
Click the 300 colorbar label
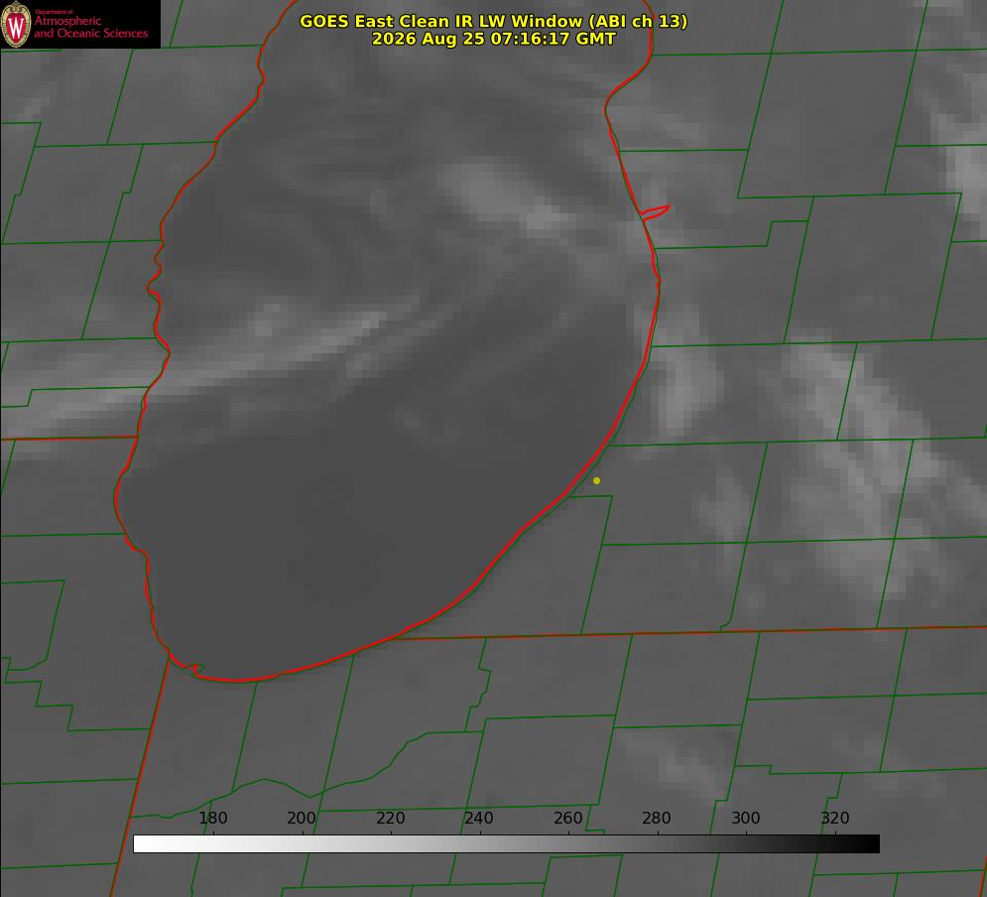pos(746,818)
